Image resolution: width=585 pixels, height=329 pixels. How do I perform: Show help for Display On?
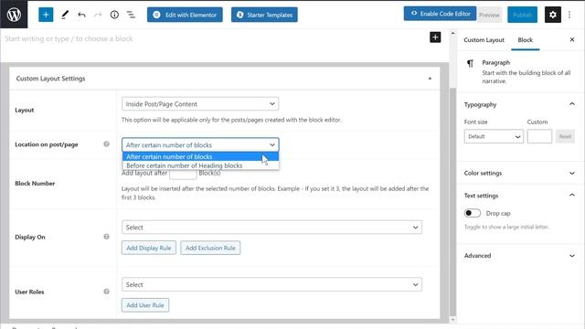(x=106, y=237)
